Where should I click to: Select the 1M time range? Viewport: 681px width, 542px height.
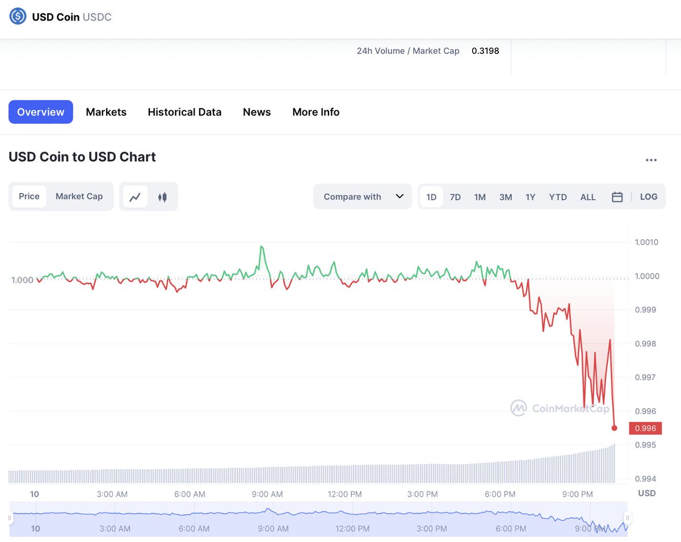(480, 197)
